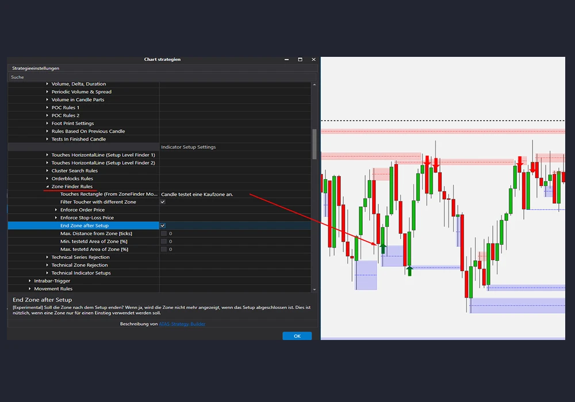575x402 pixels.
Task: Select the Filter Toucher with different Zone row
Action: (159, 202)
